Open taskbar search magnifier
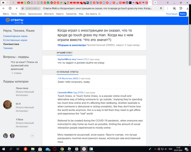Screen dimensions: 191x152 point(11,149)
